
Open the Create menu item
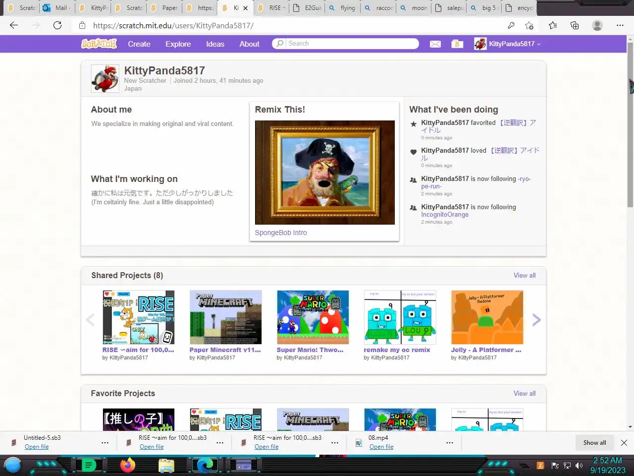tap(139, 44)
